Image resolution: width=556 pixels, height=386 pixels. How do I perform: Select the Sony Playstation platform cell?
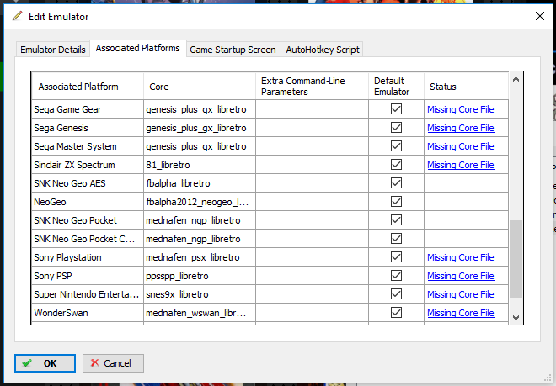pos(88,256)
